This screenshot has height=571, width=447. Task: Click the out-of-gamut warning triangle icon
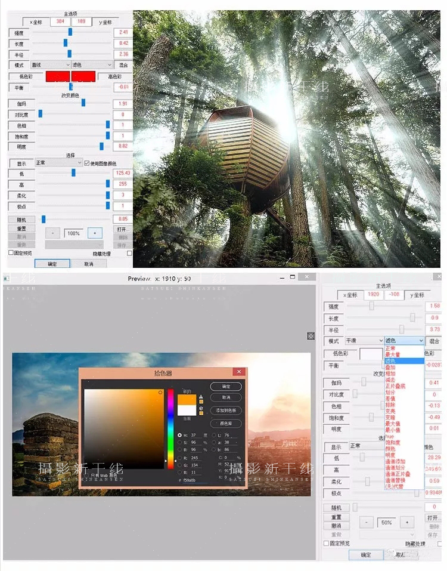201,397
